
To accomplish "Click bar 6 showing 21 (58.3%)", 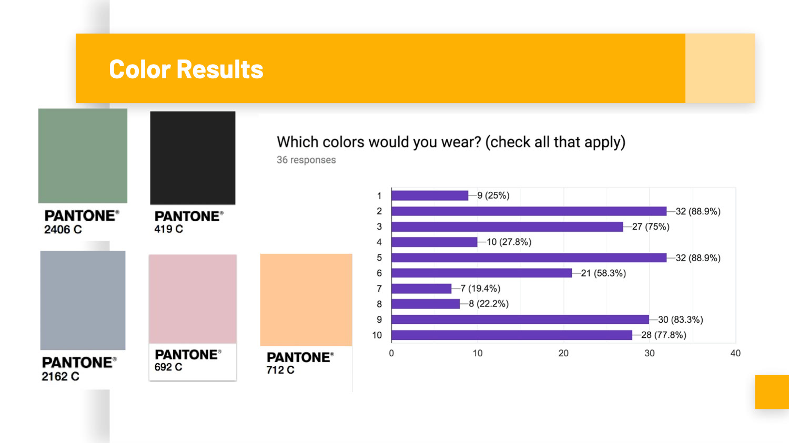I will pyautogui.click(x=482, y=273).
